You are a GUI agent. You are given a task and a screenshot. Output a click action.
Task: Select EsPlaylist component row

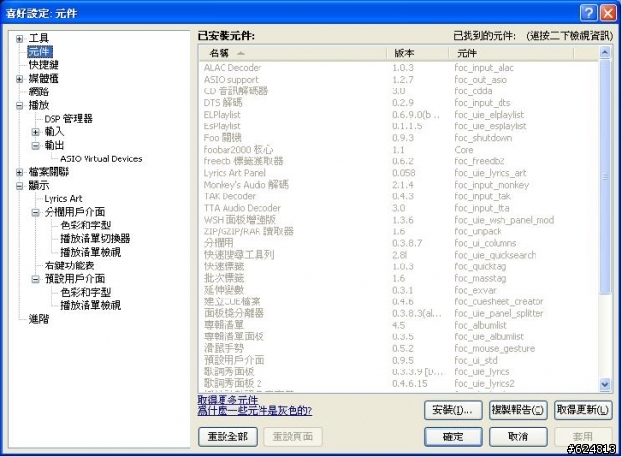[x=398, y=126]
